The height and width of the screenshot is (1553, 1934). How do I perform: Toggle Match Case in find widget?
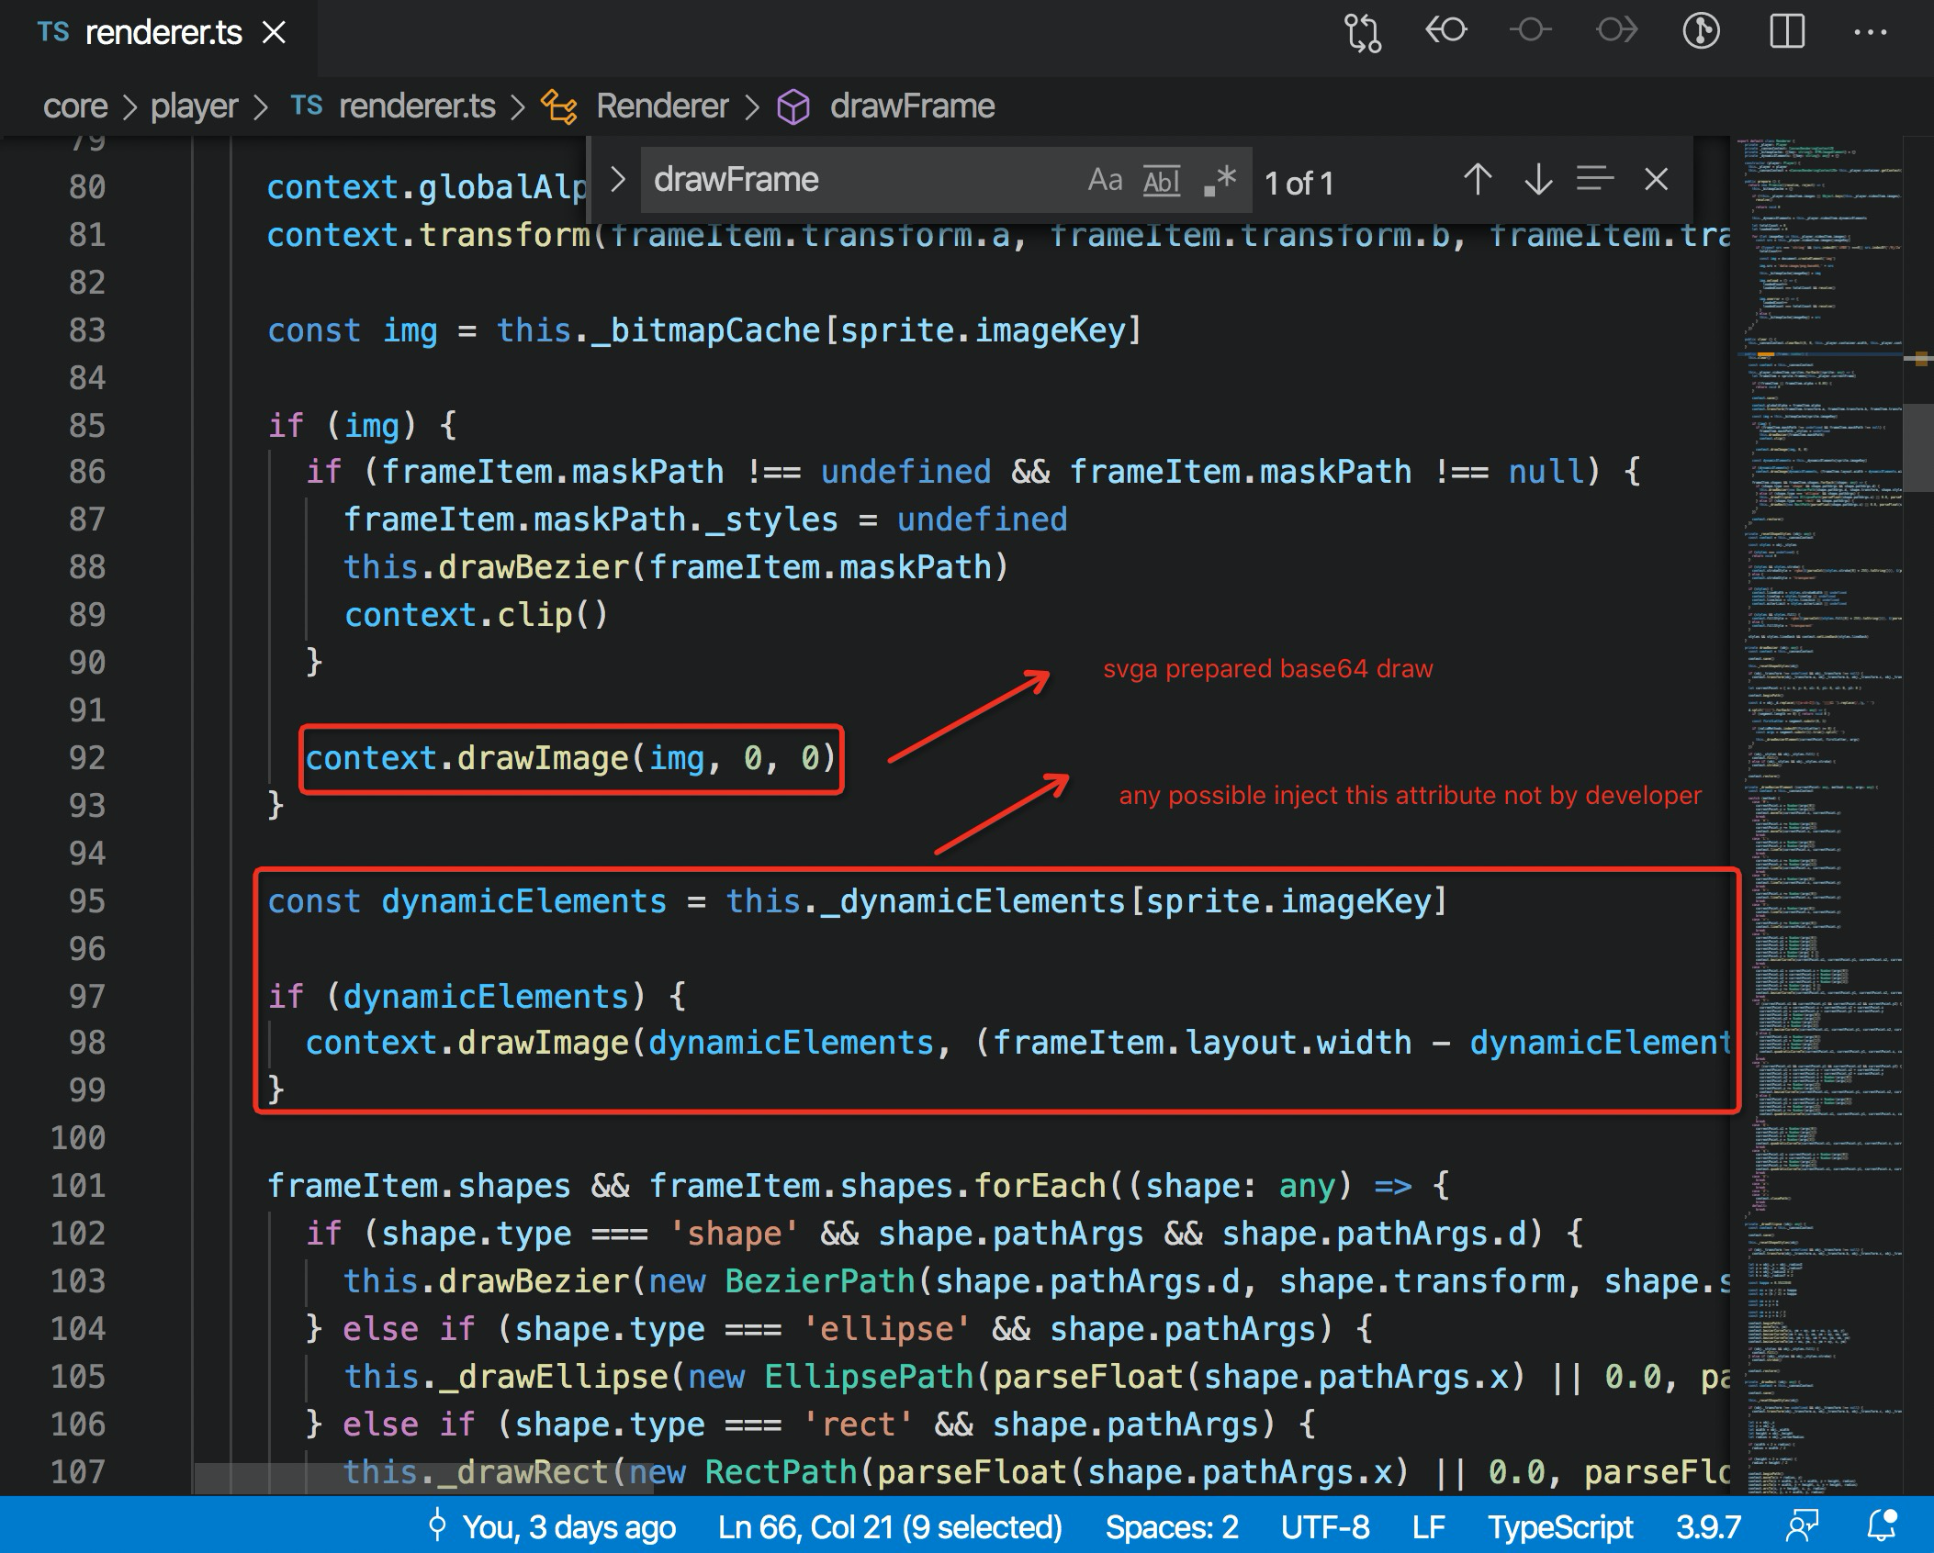point(1105,181)
